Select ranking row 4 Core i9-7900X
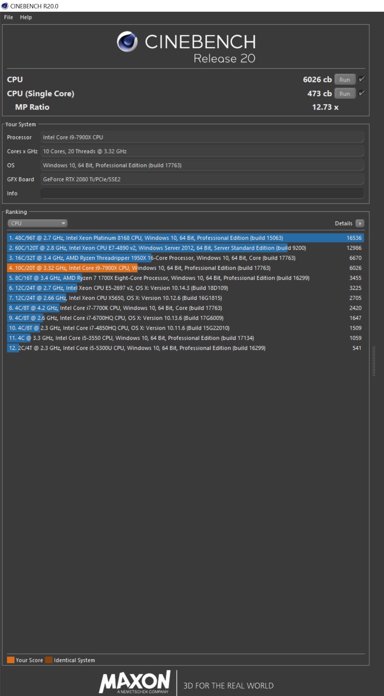 [185, 268]
